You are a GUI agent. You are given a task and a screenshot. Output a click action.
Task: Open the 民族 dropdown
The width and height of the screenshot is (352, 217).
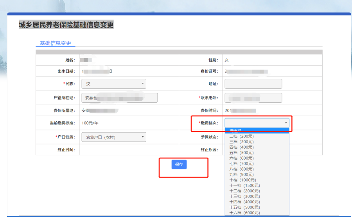pyautogui.click(x=113, y=84)
